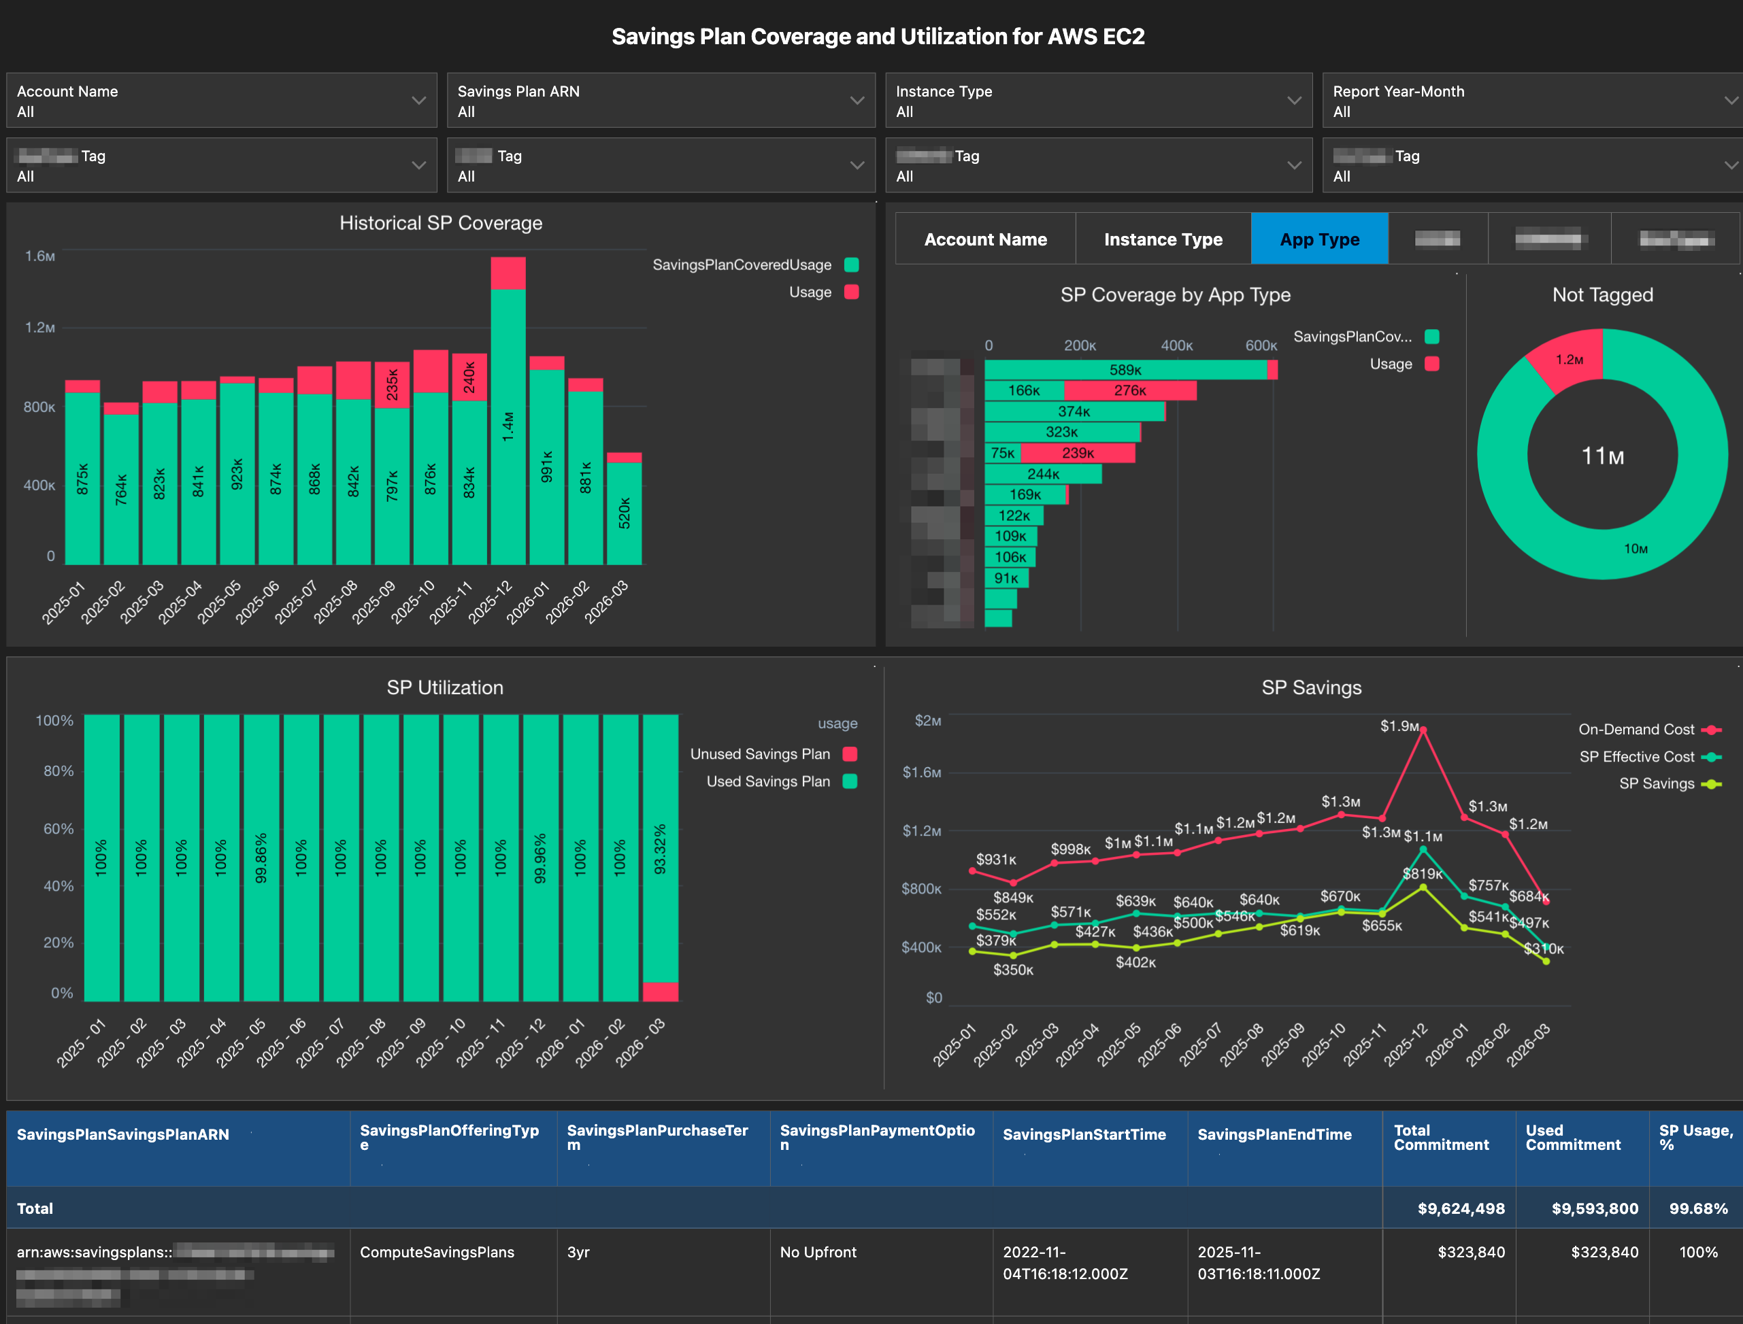Click the 244K App Type bar
This screenshot has width=1743, height=1324.
pyautogui.click(x=1043, y=474)
